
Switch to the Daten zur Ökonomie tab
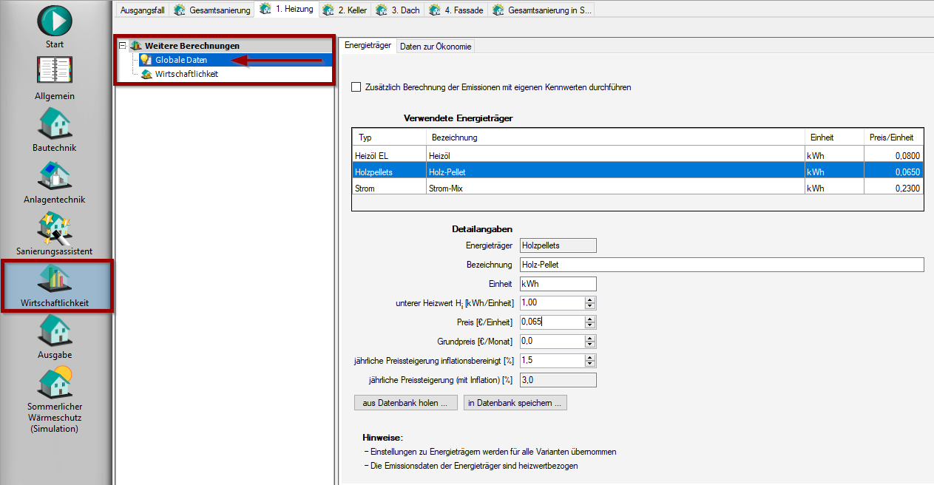click(436, 47)
